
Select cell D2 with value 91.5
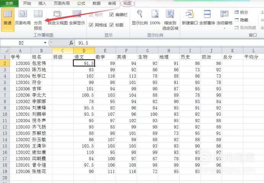84,63
